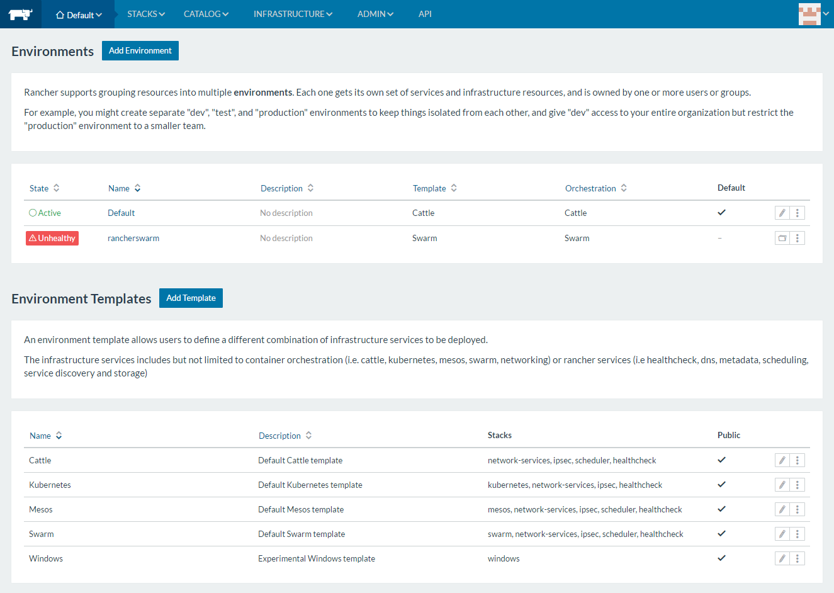The width and height of the screenshot is (834, 593).
Task: Open the rancherswarm environment link
Action: tap(133, 238)
